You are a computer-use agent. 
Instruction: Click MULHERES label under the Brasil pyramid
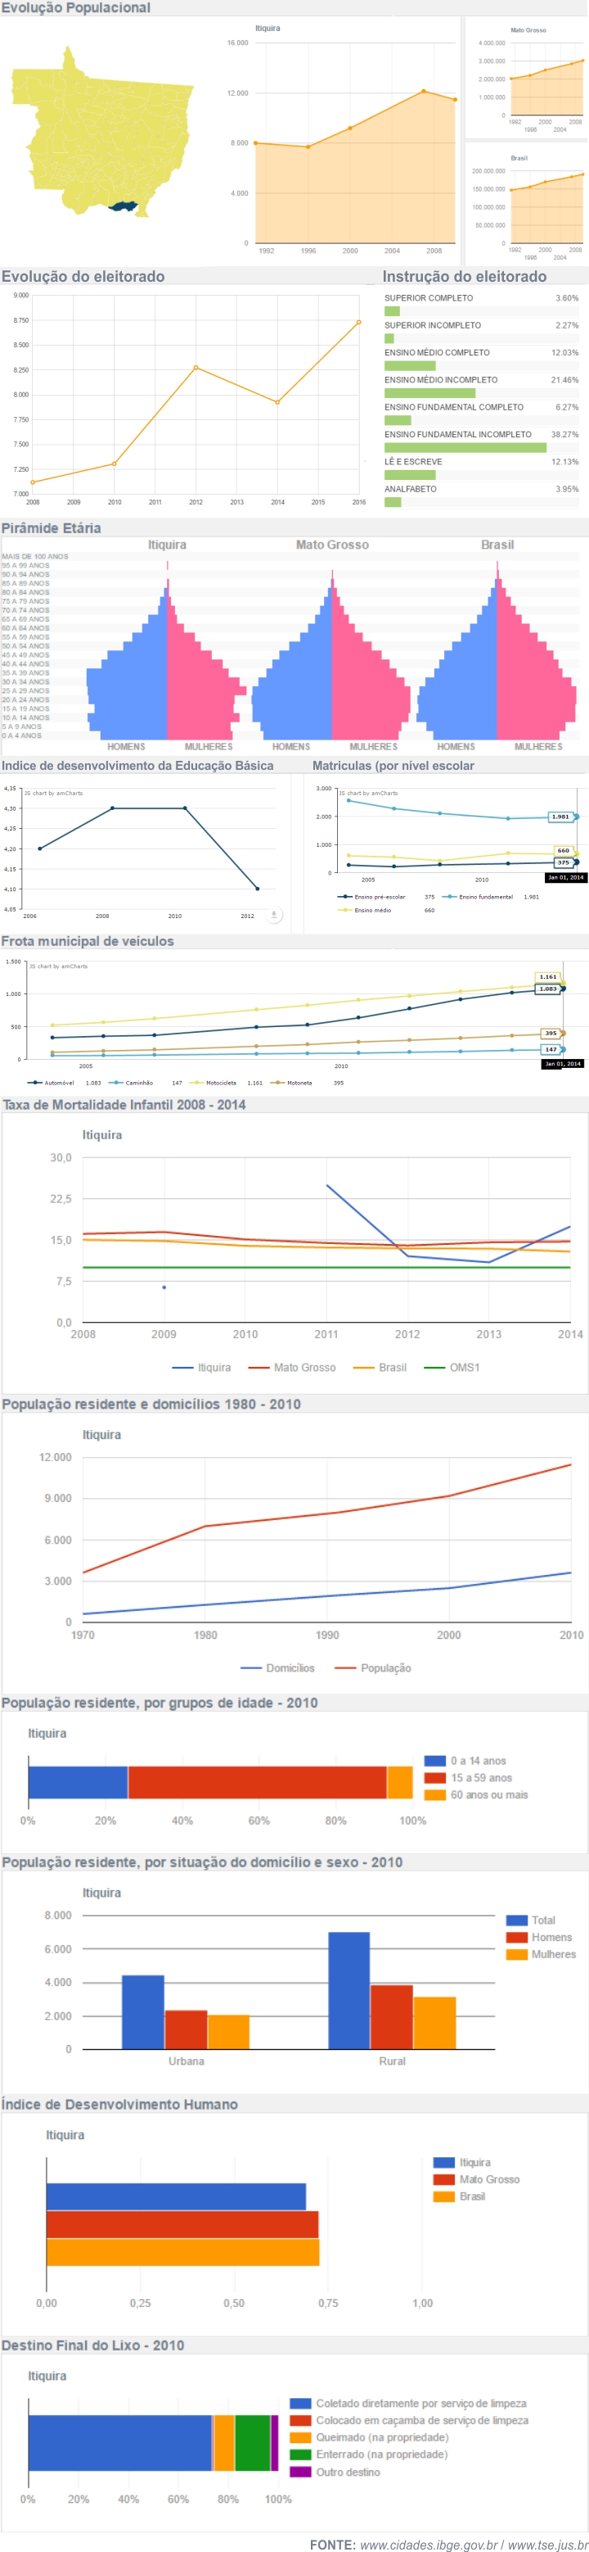point(537,747)
